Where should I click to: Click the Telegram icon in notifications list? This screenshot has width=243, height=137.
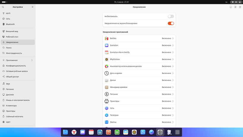[107, 115]
